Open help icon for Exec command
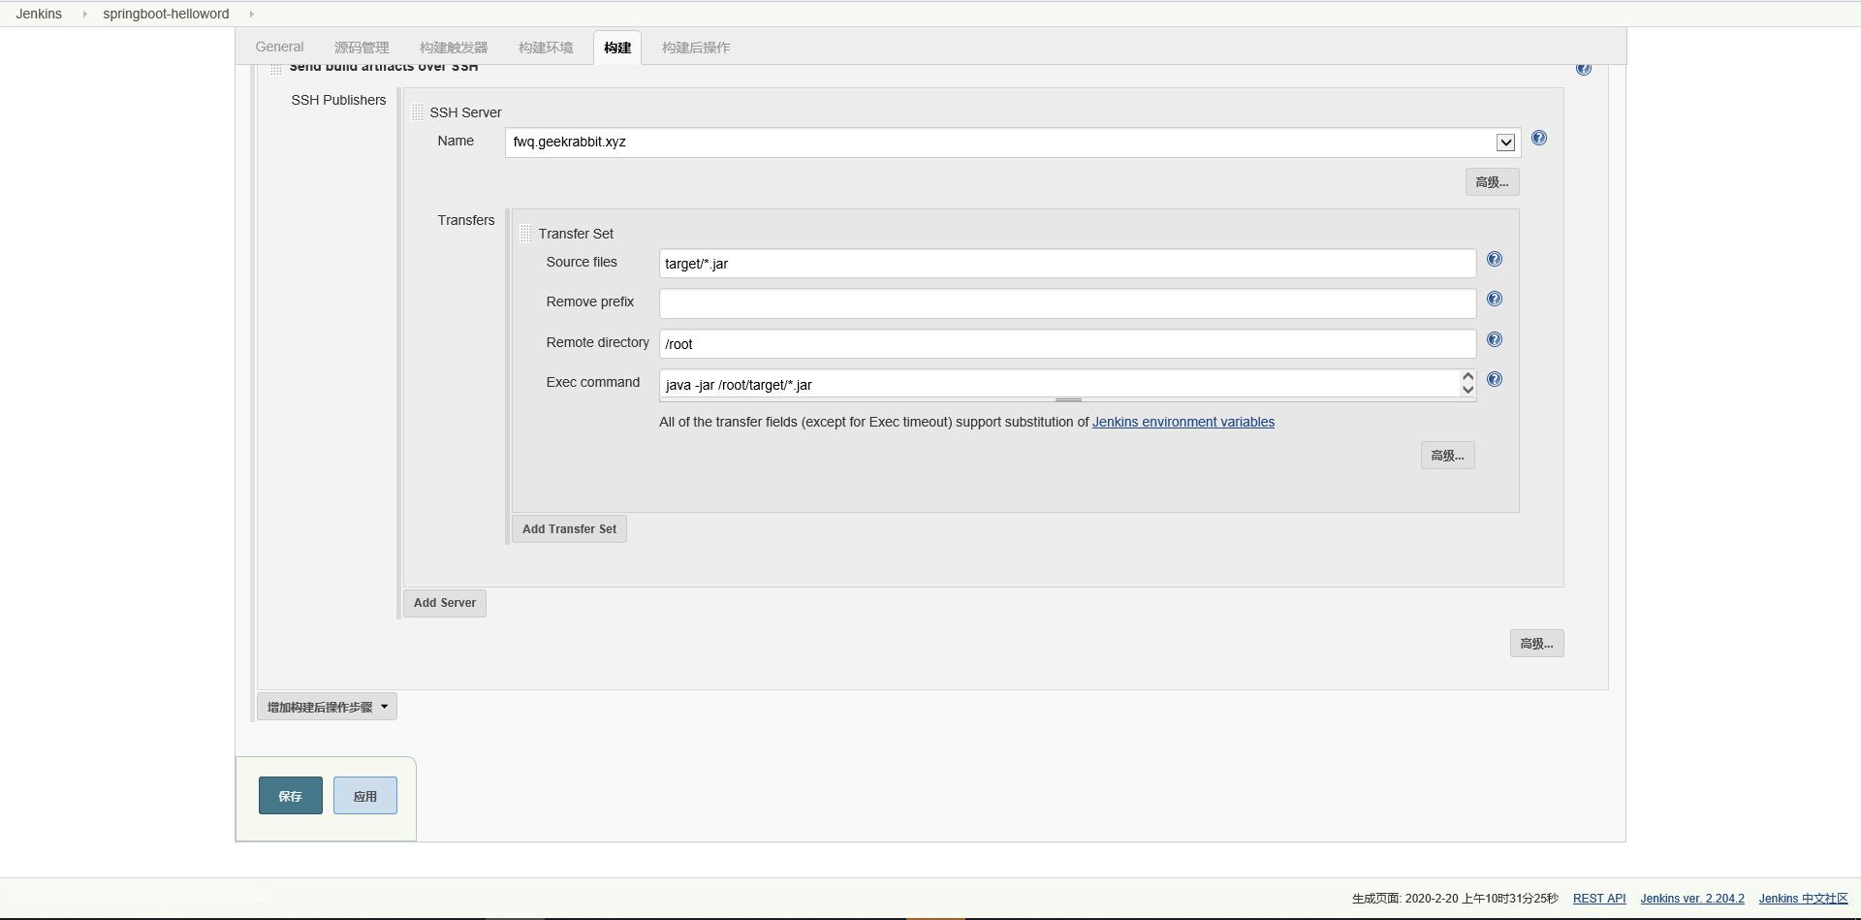1861x920 pixels. 1494,380
